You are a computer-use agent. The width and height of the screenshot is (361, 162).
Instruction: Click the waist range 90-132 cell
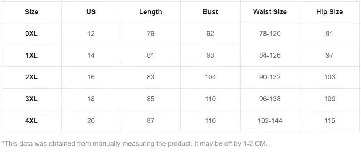pos(270,77)
